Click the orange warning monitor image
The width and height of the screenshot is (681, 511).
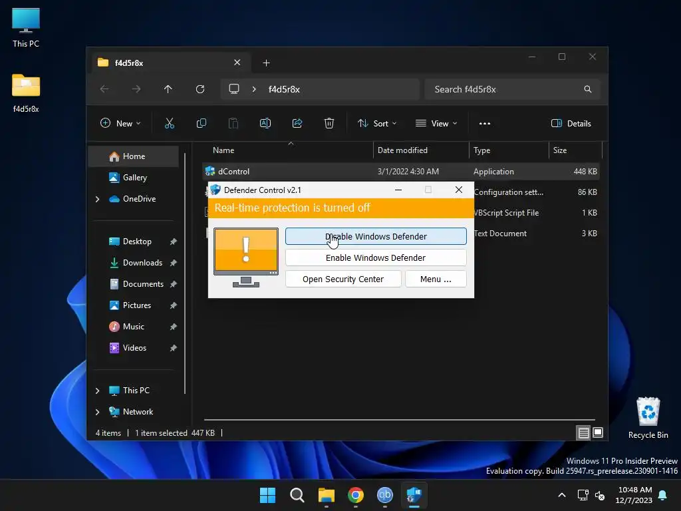pos(246,257)
